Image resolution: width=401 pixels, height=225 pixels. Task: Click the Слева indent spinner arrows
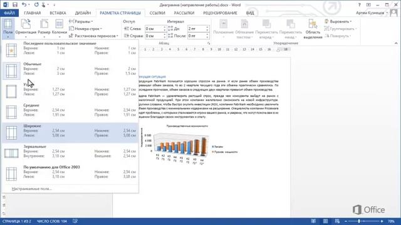[165, 29]
